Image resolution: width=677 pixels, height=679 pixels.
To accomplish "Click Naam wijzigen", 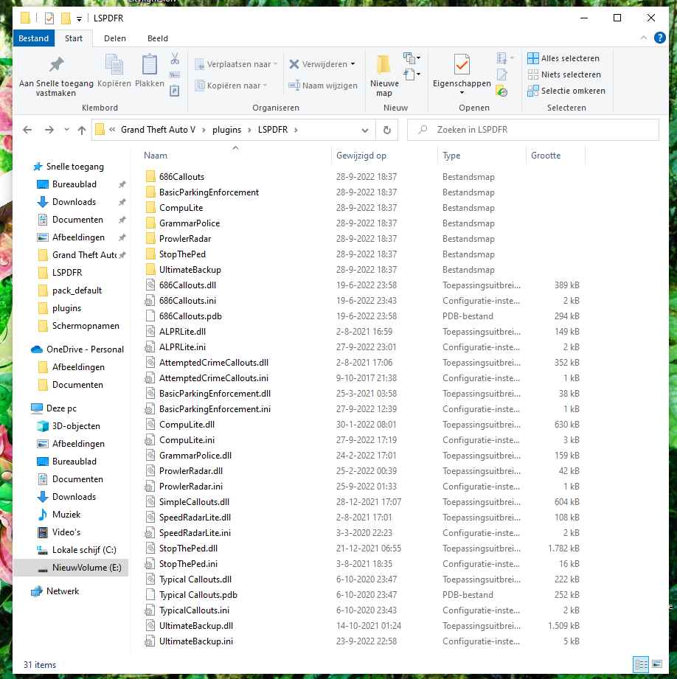I will [323, 86].
